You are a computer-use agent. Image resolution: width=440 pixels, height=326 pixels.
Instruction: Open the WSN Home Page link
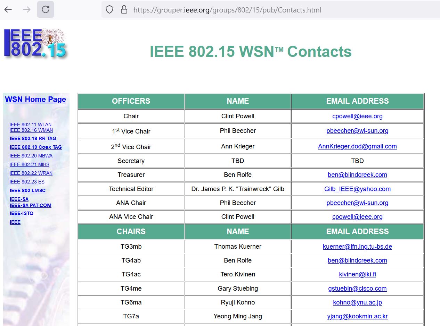[x=35, y=100]
